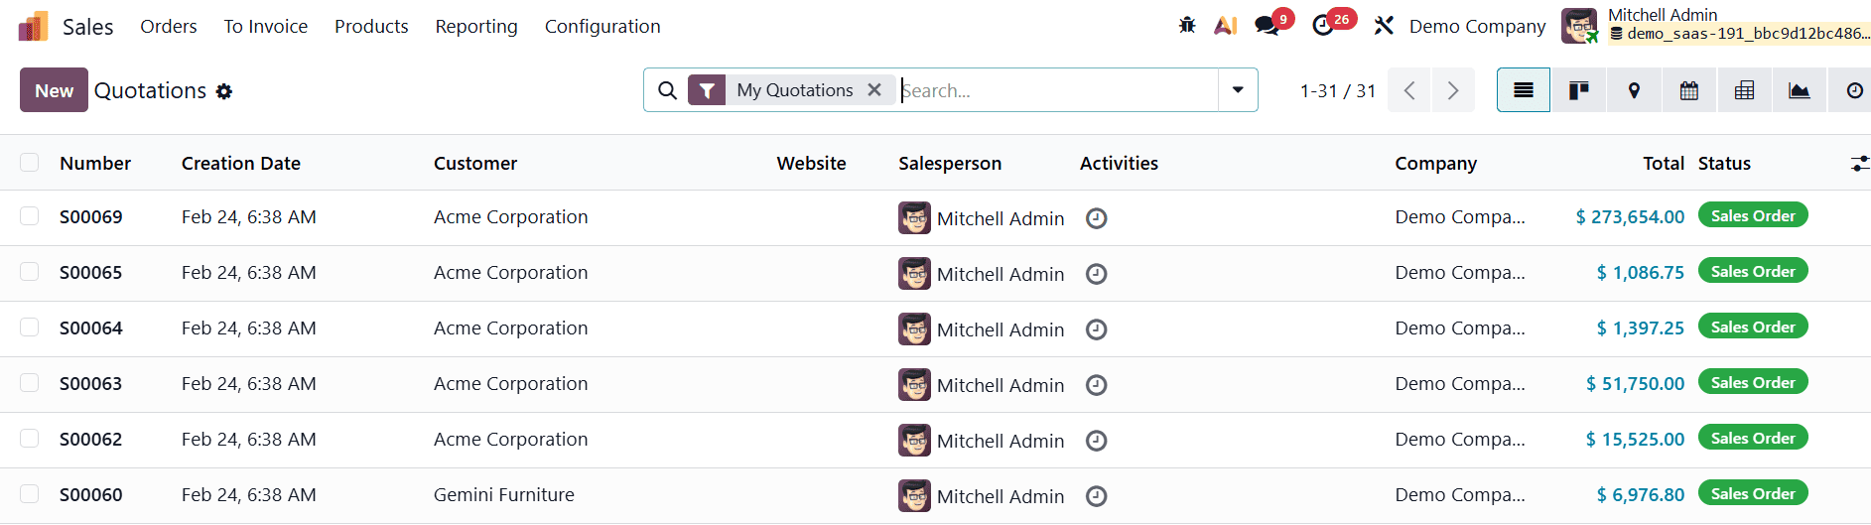
Task: Expand the search filter options dropdown
Action: (x=1238, y=90)
